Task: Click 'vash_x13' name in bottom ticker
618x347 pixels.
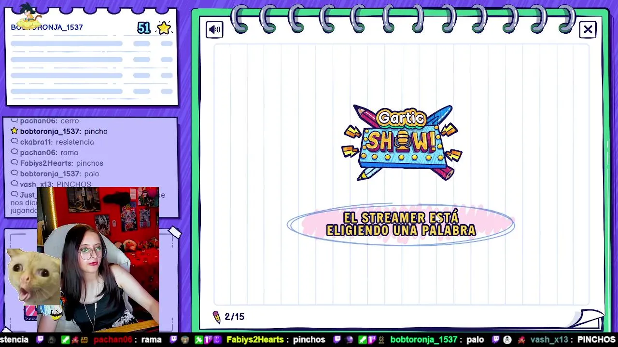Action: coord(548,340)
